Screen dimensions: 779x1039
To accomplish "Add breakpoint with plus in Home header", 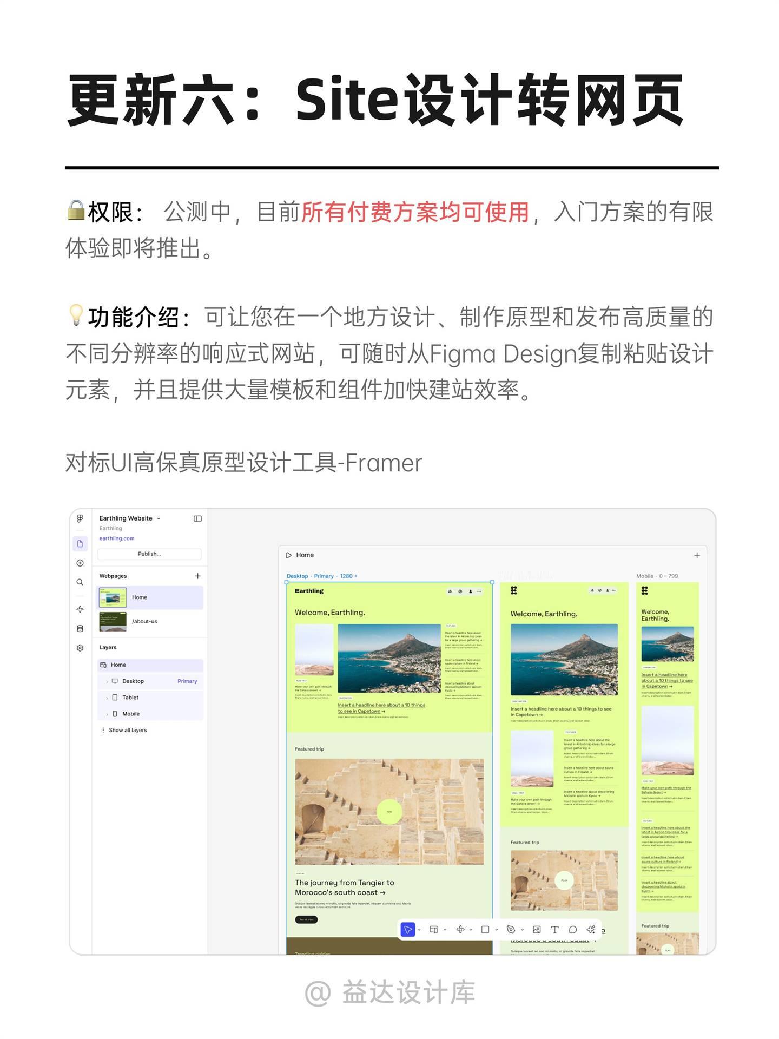I will 697,555.
